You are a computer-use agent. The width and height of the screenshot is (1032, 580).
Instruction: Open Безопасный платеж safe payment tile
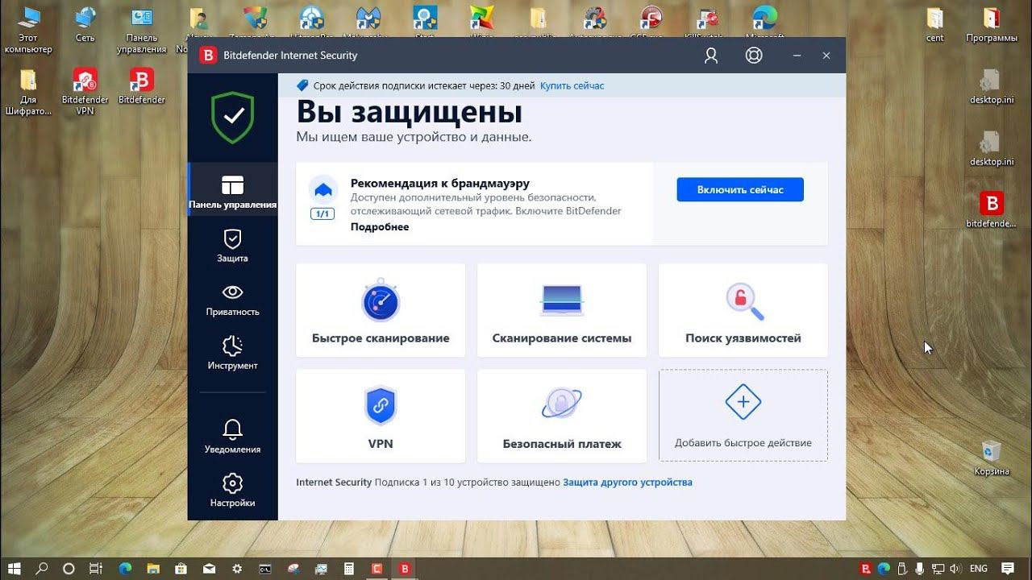(562, 416)
